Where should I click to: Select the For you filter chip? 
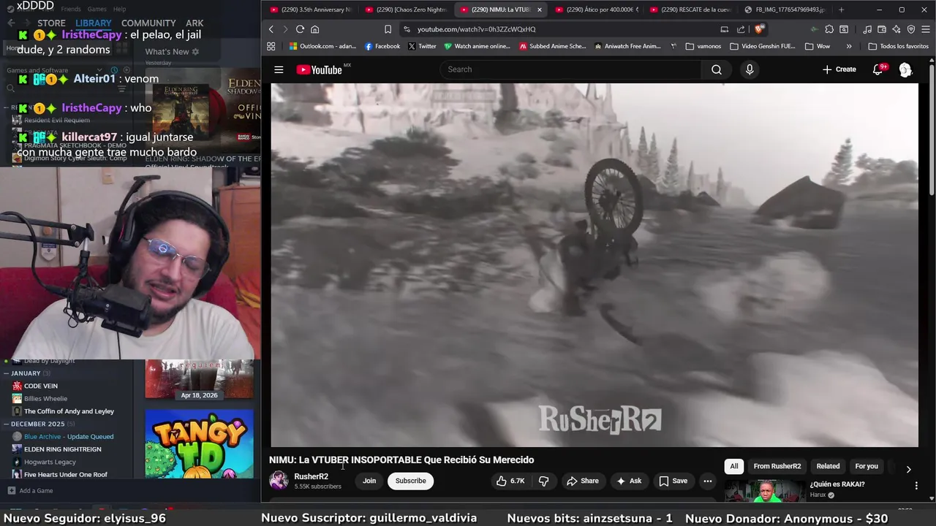[x=867, y=466]
